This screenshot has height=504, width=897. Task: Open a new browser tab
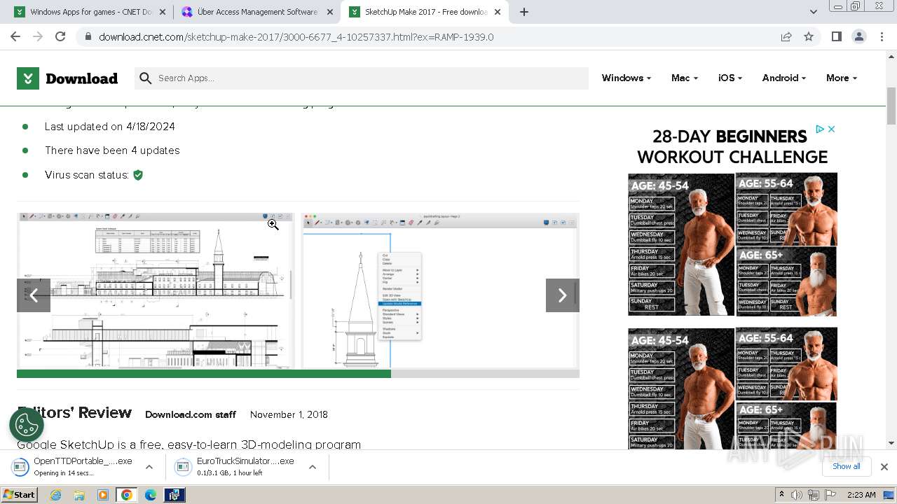pyautogui.click(x=524, y=12)
